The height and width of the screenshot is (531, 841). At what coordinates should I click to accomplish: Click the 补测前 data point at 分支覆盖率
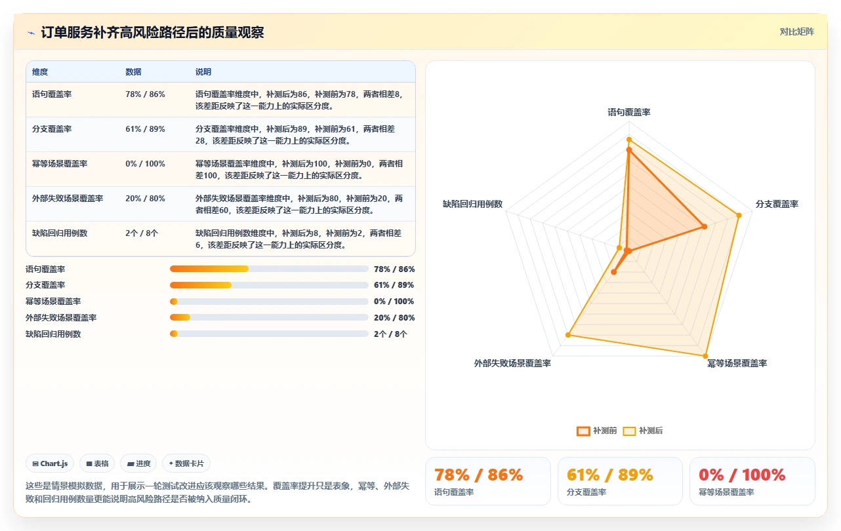705,226
